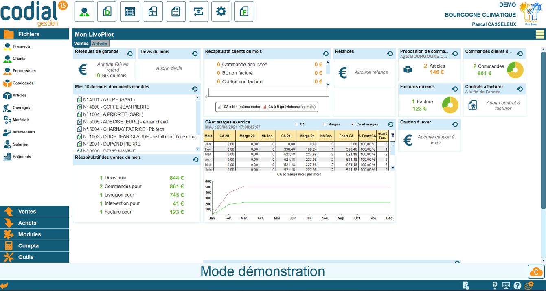Open the calendar planning toolbar icon

click(x=130, y=11)
